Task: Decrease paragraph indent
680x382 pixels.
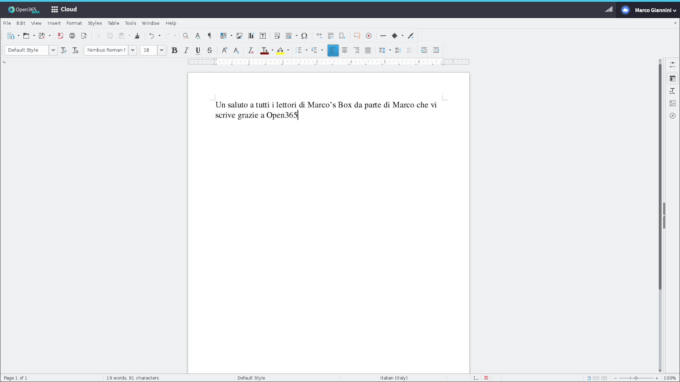Action: pos(436,51)
